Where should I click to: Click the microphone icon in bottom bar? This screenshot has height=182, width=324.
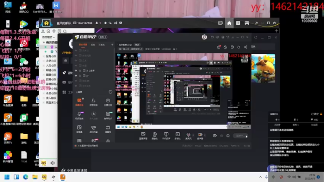click(188, 135)
